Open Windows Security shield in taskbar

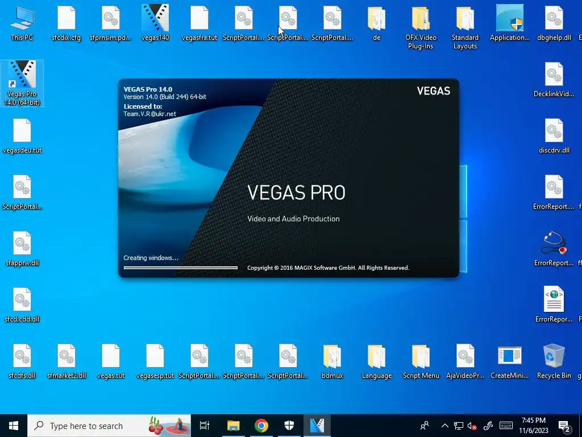pos(289,426)
